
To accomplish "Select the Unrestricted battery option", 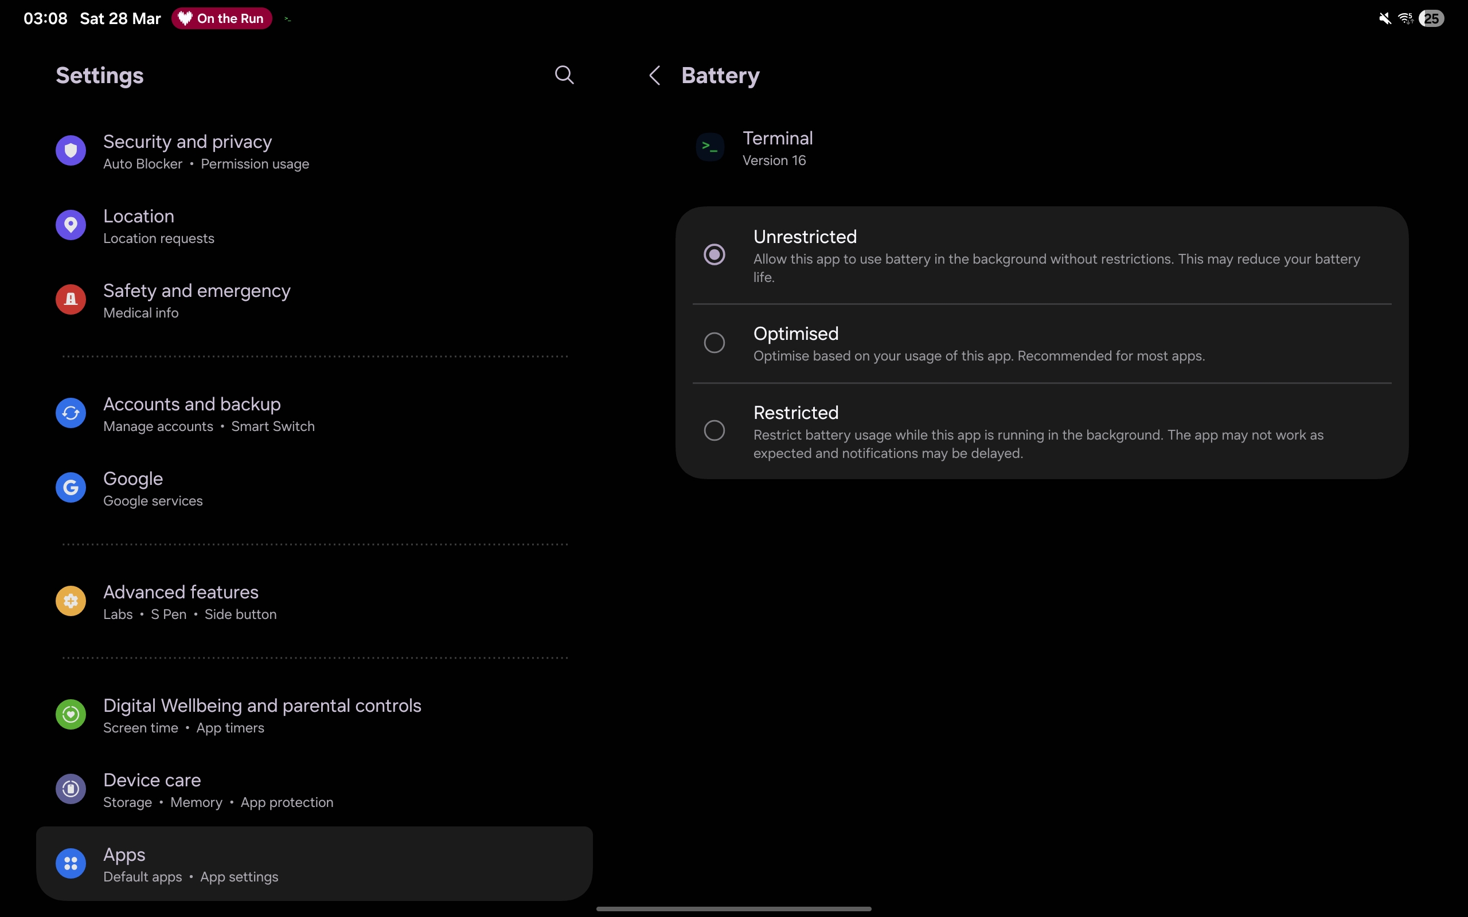I will (714, 254).
